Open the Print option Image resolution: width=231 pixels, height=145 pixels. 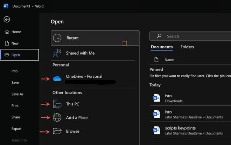pos(15,106)
